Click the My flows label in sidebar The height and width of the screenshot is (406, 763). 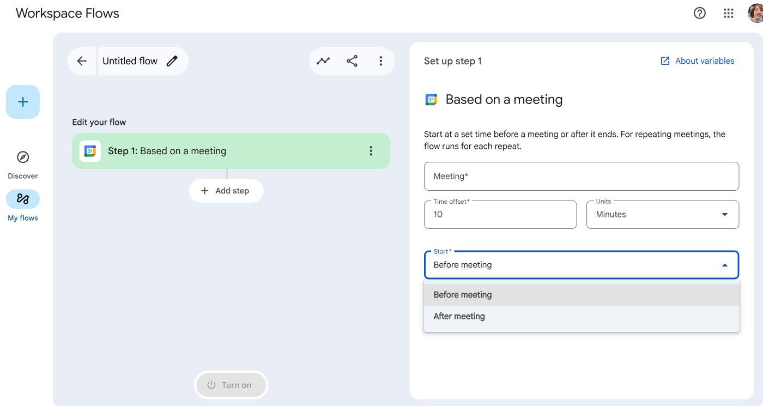coord(23,218)
